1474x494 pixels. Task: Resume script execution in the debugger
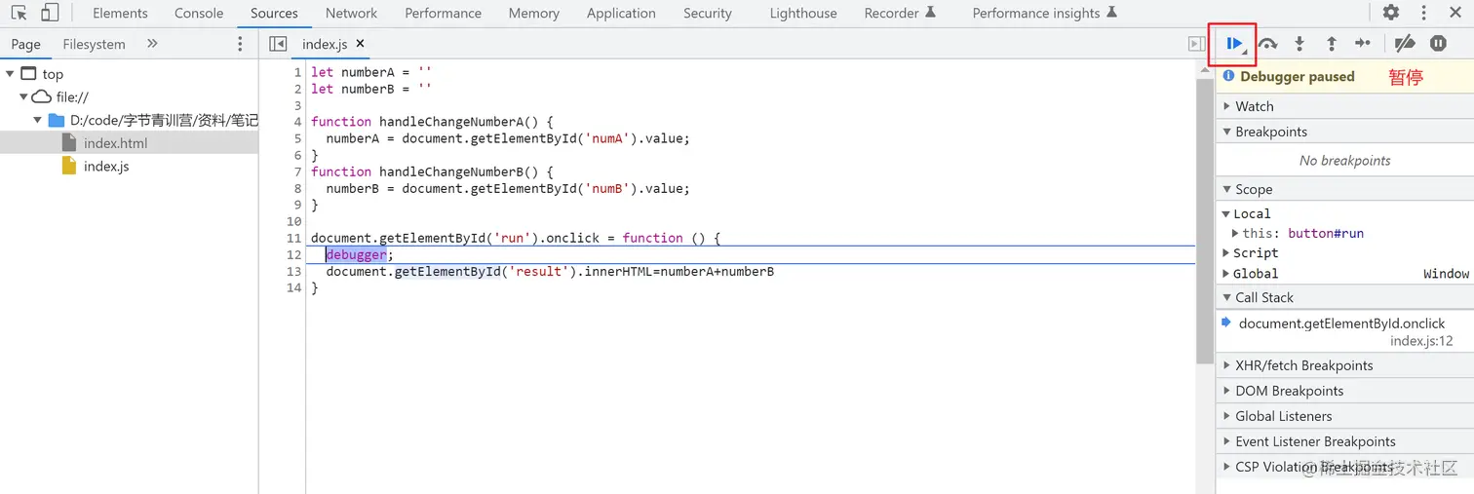click(1234, 43)
